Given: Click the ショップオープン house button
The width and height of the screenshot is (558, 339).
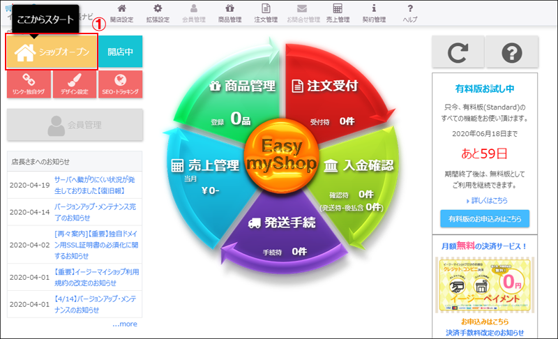Looking at the screenshot, I should pos(52,52).
